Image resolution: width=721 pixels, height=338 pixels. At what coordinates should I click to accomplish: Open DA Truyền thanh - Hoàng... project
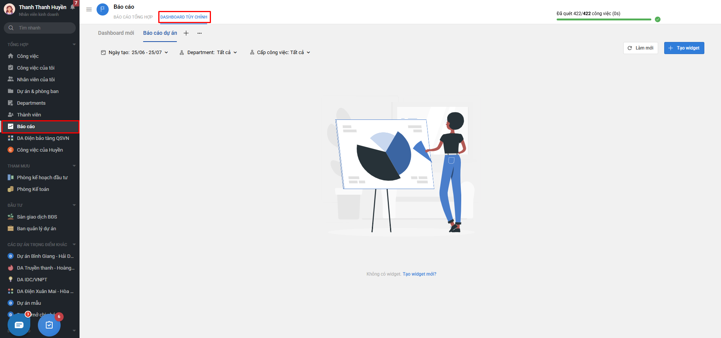coord(40,268)
